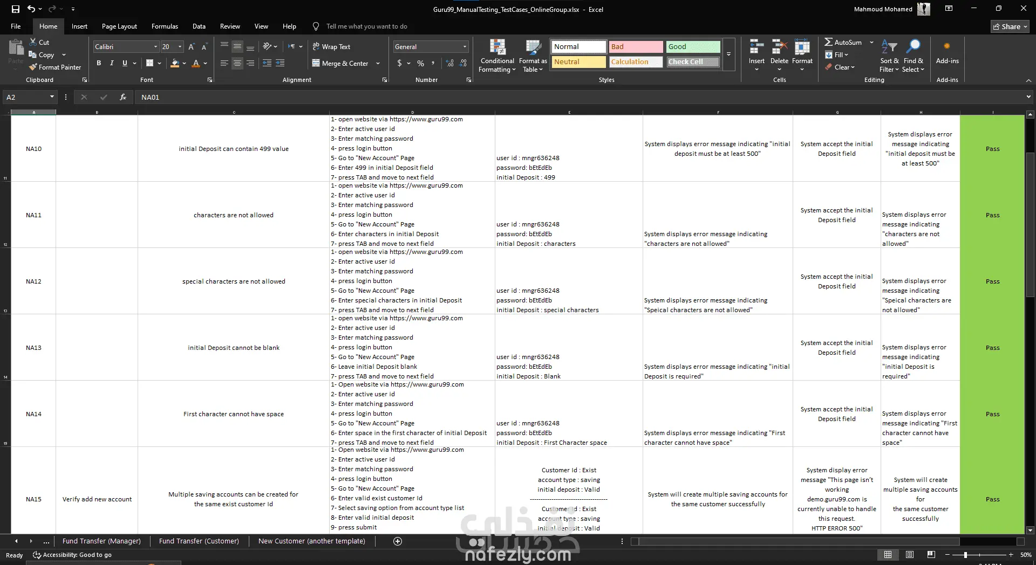Screen dimensions: 1036x565
Task: Click the Percent Style icon
Action: pos(420,63)
